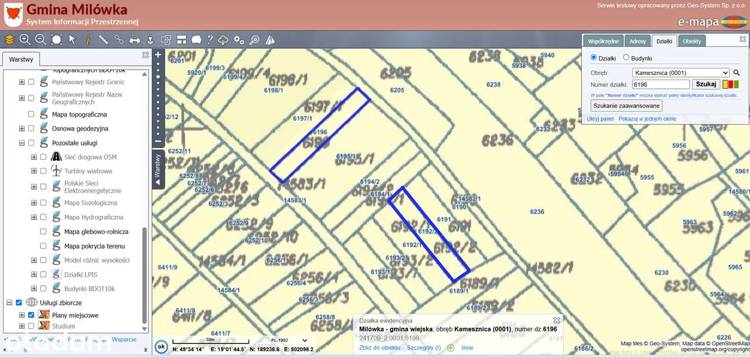Open the layers stack tool
The image size is (750, 357).
pyautogui.click(x=9, y=40)
